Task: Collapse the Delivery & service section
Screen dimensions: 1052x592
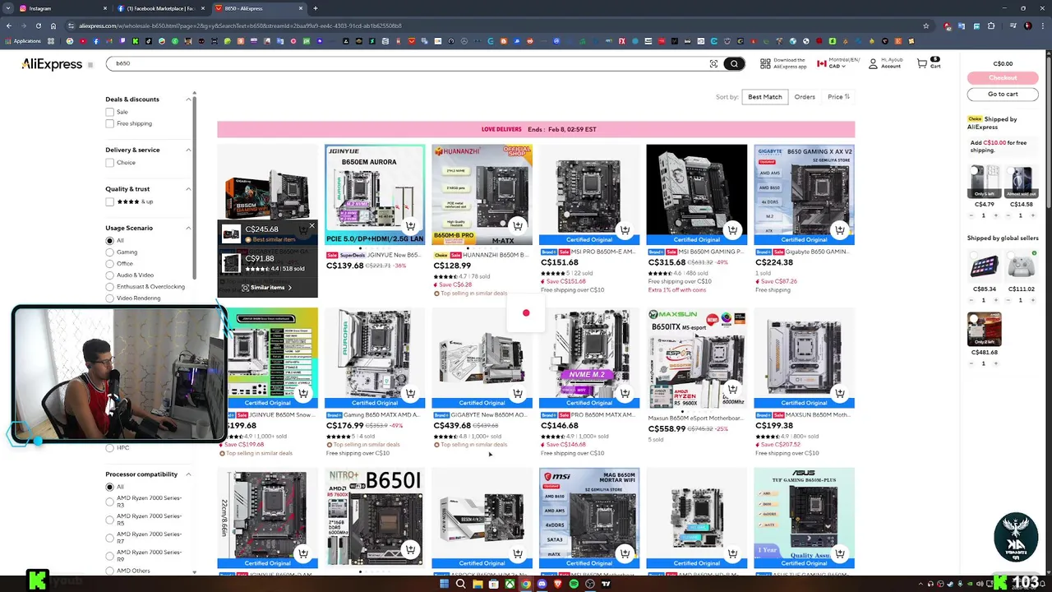Action: tap(188, 150)
